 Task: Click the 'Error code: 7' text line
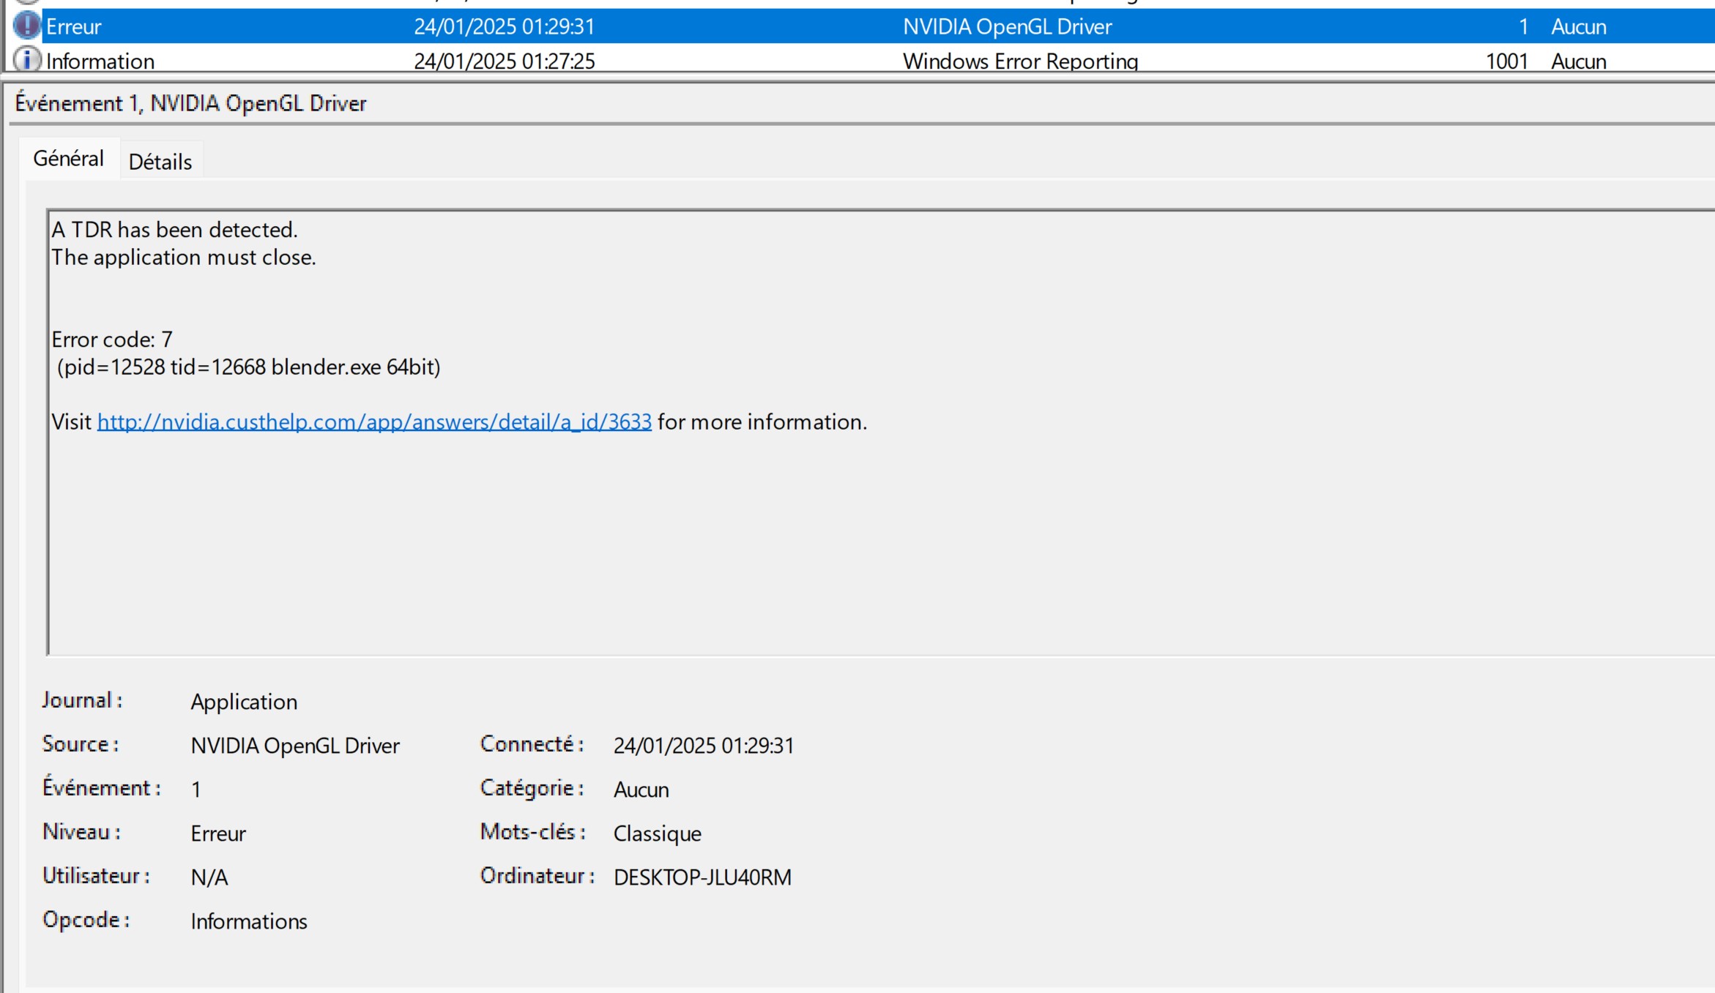click(112, 340)
